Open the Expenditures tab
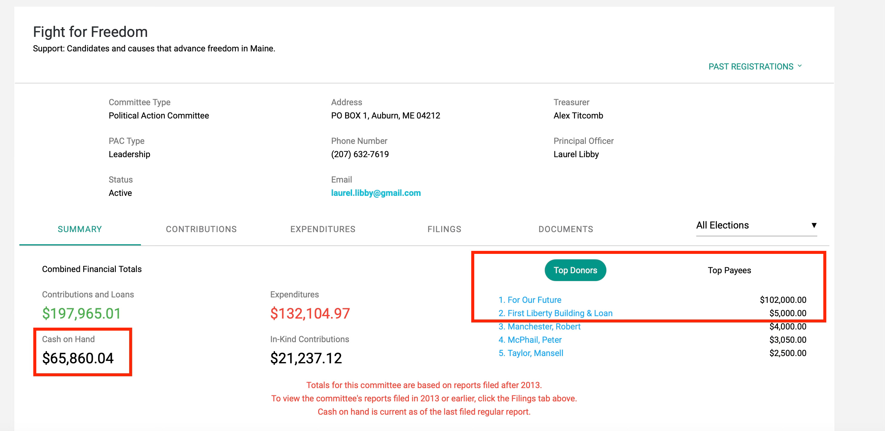Image resolution: width=885 pixels, height=431 pixels. [x=323, y=229]
